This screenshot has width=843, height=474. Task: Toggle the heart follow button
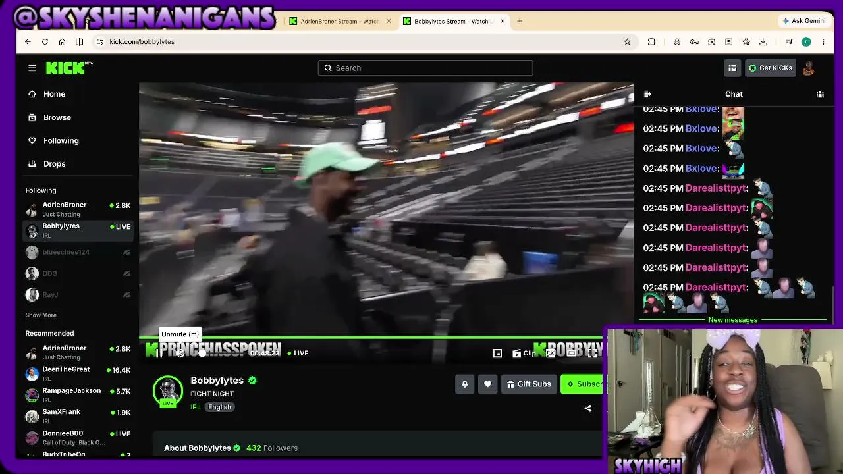pyautogui.click(x=487, y=384)
